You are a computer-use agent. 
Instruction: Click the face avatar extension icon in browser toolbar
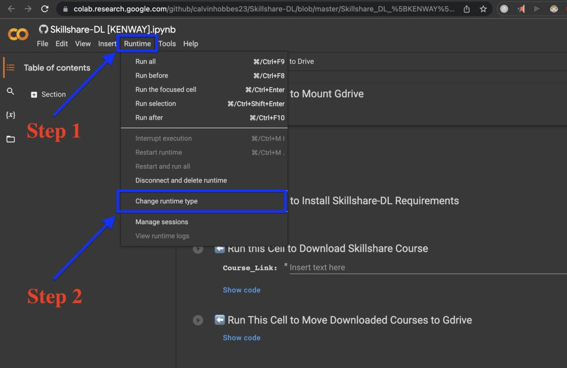(554, 9)
